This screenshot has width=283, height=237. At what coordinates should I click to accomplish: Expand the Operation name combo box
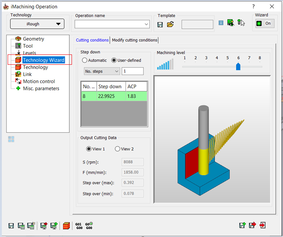[146, 24]
